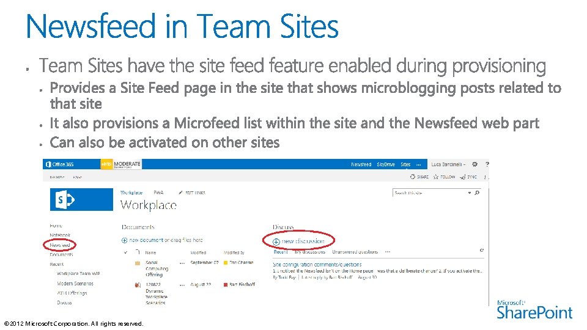
Task: Click the new discussion link text
Action: [x=303, y=241]
